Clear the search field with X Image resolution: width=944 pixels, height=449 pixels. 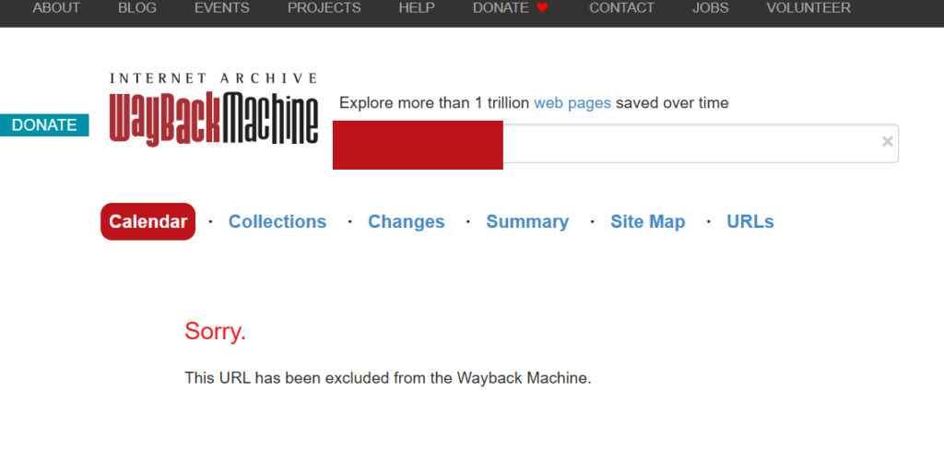click(x=887, y=141)
